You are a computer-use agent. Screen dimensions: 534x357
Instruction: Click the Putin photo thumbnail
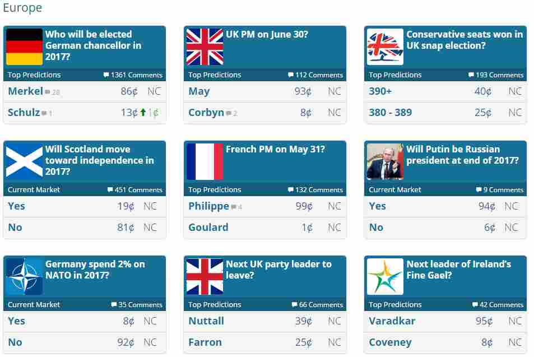point(385,161)
